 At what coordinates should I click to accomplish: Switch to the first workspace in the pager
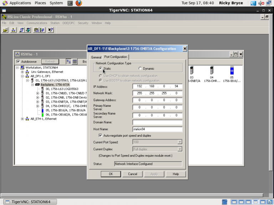[x=234, y=202]
